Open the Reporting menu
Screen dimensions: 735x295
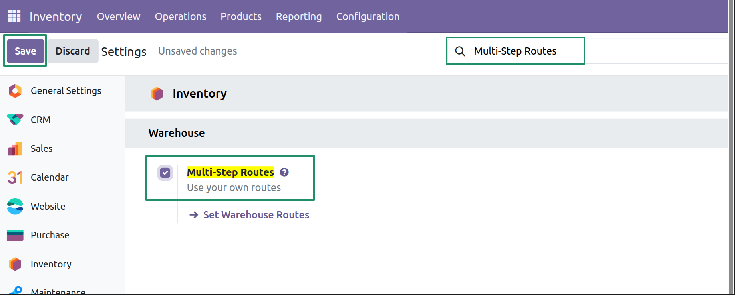coord(299,16)
